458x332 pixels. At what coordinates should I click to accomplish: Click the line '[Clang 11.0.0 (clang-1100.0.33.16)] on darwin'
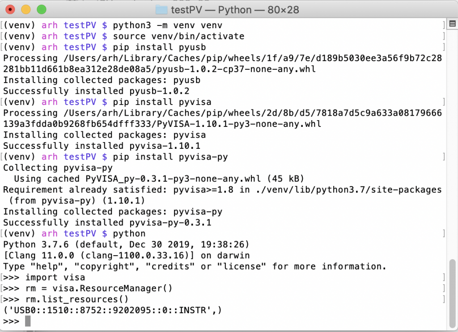coord(127,256)
